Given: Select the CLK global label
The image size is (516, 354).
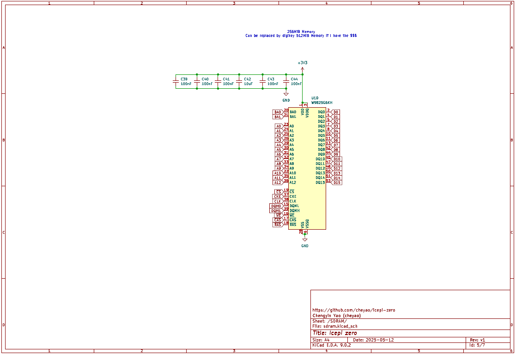Looking at the screenshot, I should click(x=277, y=201).
